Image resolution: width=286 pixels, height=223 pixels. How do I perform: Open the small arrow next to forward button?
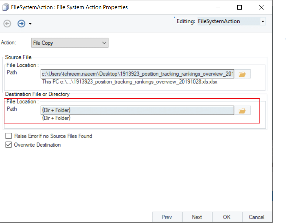point(30,24)
